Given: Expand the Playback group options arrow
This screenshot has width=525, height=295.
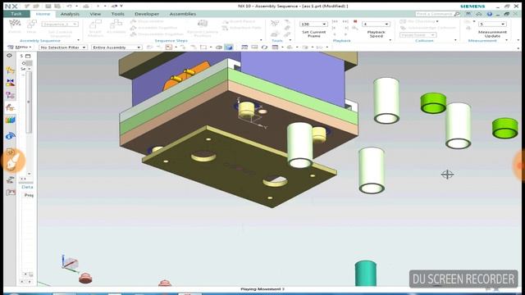Looking at the screenshot, I should point(390,40).
